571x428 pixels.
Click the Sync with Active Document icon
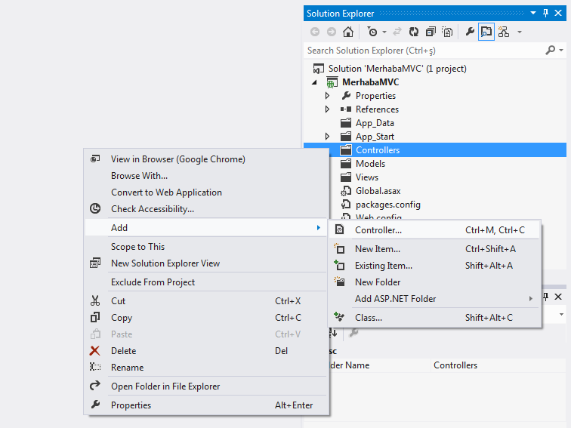397,32
